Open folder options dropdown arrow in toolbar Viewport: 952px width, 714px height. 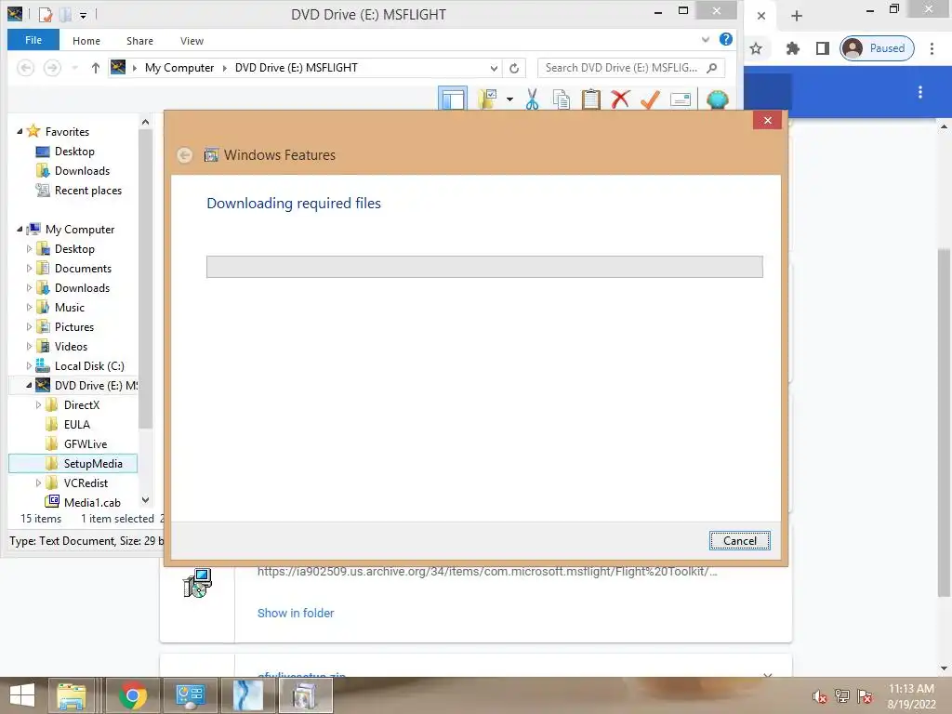tap(510, 99)
